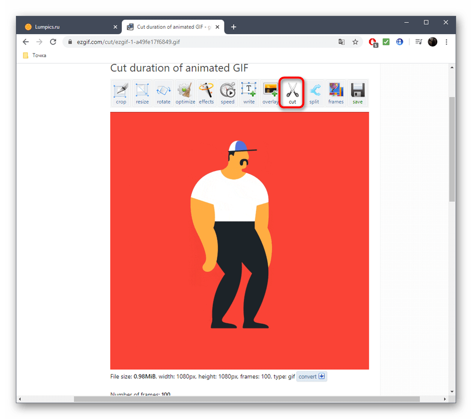
Task: Click the scroll down arrow
Action: pos(452,391)
